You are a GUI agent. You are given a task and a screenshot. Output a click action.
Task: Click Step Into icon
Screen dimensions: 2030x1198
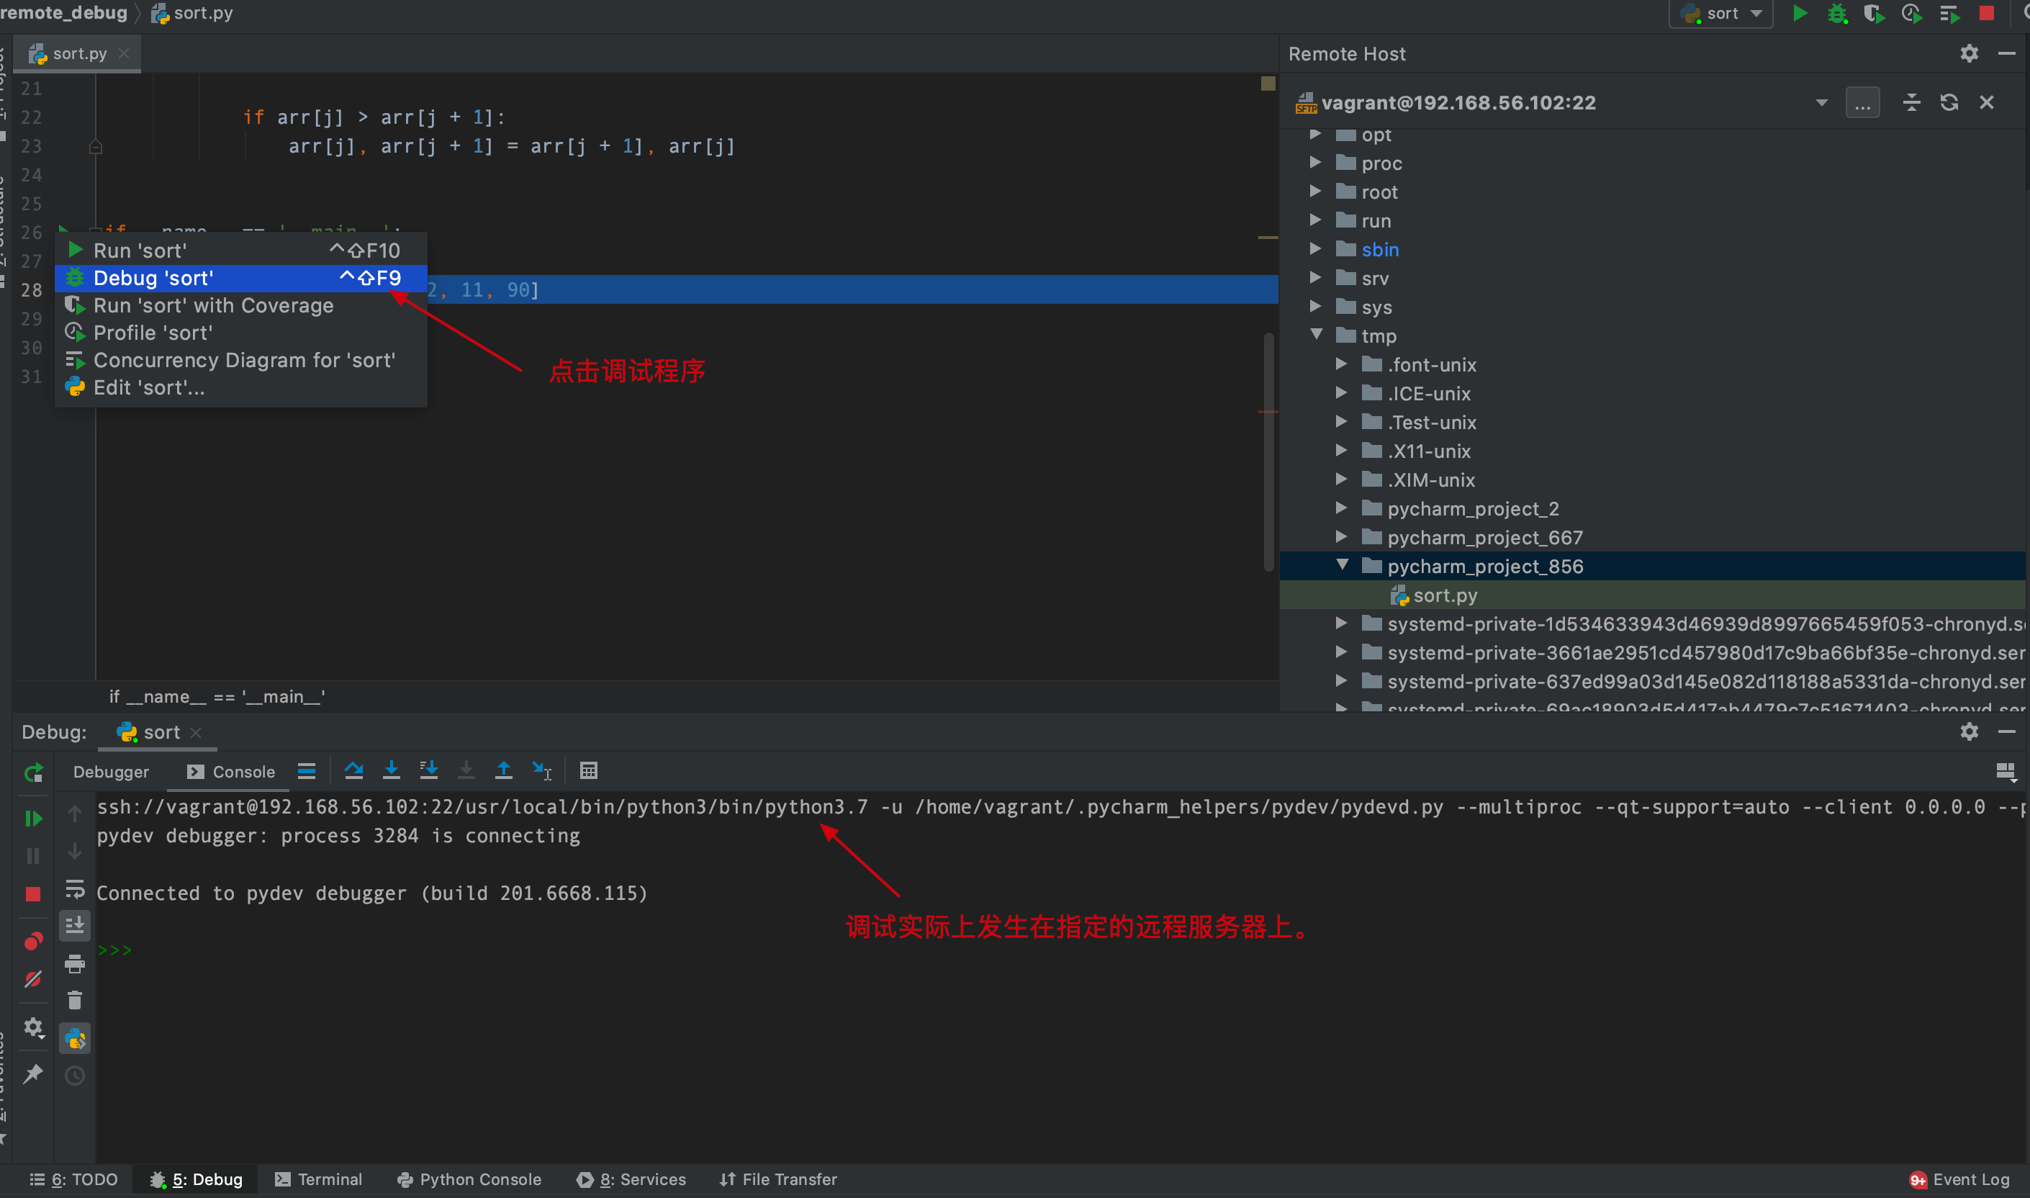click(x=392, y=770)
